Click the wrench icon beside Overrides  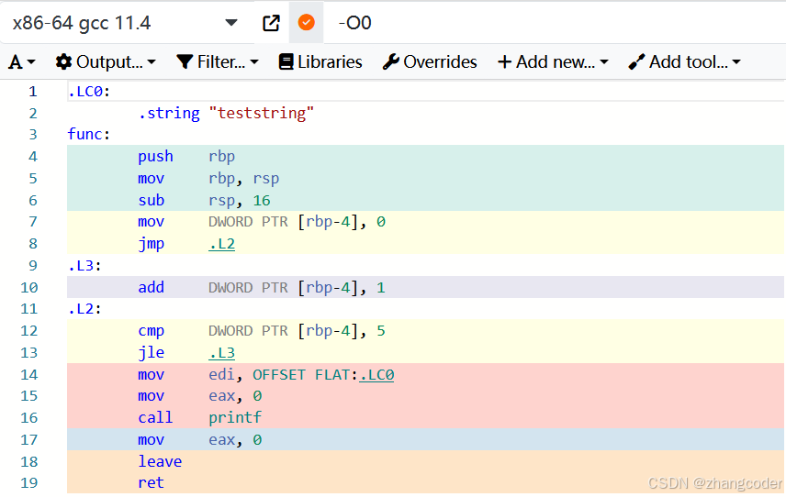coord(391,62)
